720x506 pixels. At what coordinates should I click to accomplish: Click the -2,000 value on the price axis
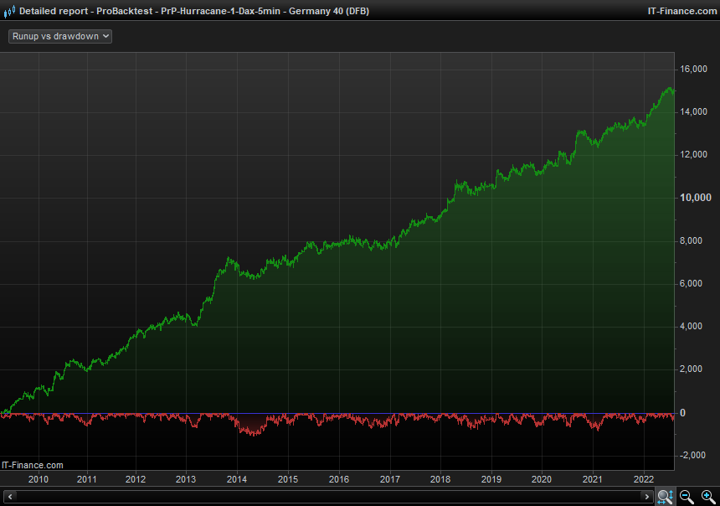(695, 455)
